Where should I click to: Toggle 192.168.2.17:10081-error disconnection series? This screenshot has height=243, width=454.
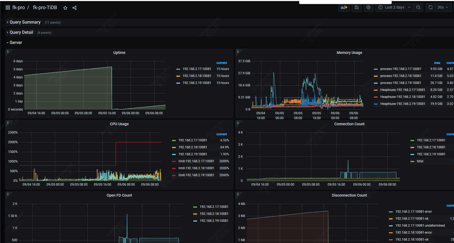(413, 212)
